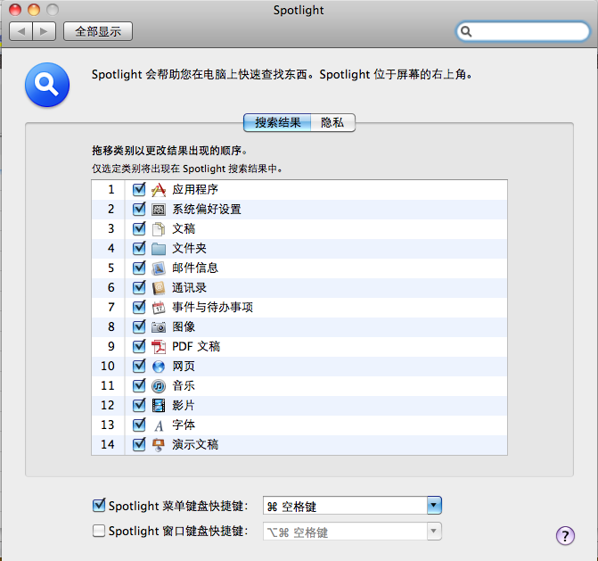
Task: Select the 演示文稿 row text
Action: coord(195,445)
